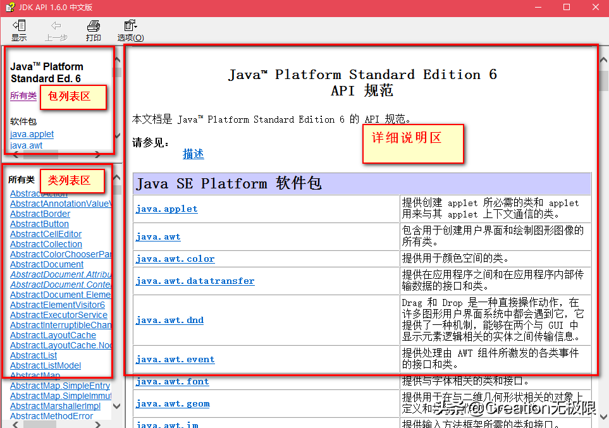This screenshot has width=609, height=428.
Task: Click the 描述 link in main pane
Action: pyautogui.click(x=194, y=154)
